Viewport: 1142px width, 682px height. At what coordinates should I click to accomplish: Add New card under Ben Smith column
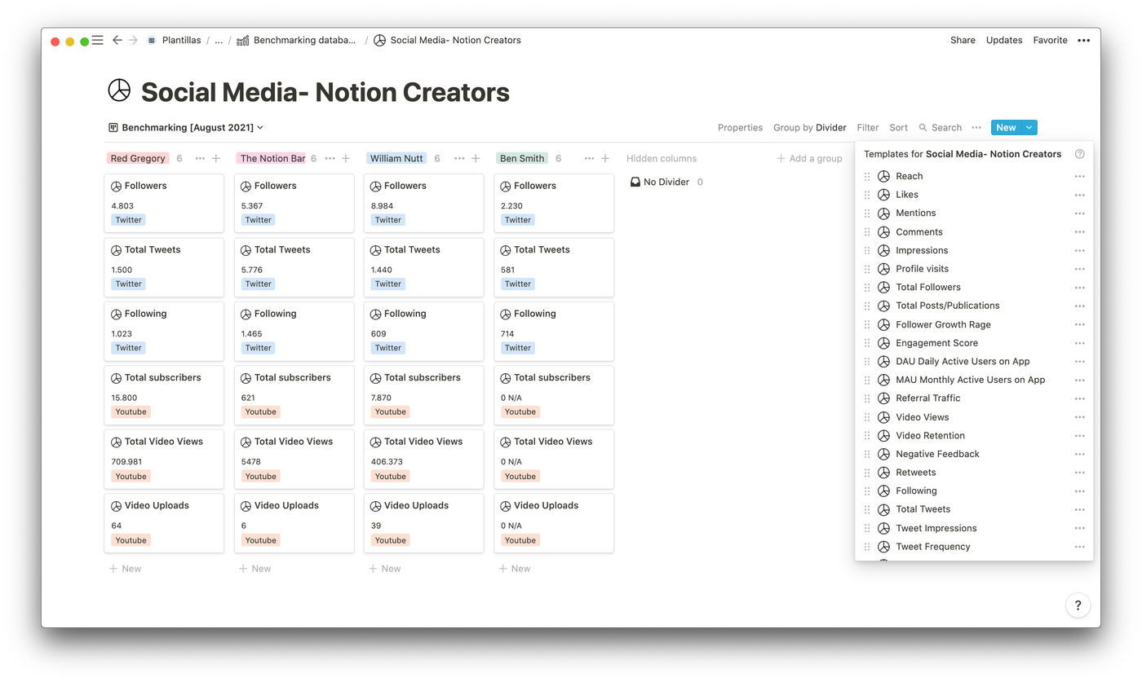point(514,569)
